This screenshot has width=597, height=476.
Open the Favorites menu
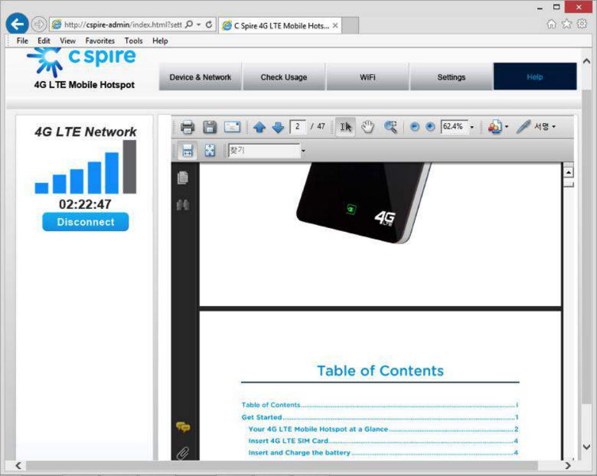[x=100, y=41]
